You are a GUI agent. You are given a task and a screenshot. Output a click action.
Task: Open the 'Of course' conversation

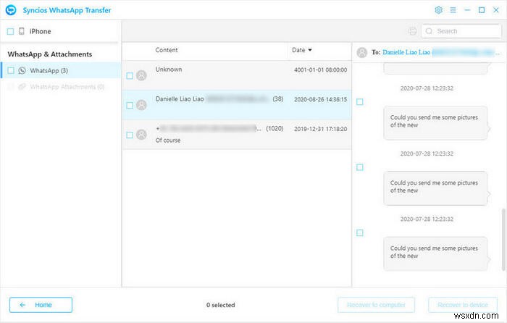click(237, 135)
